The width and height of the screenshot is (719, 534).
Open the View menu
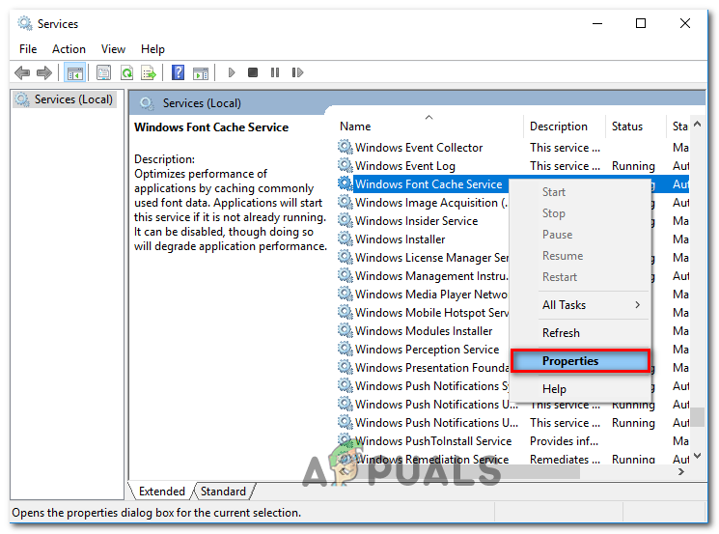[x=113, y=48]
